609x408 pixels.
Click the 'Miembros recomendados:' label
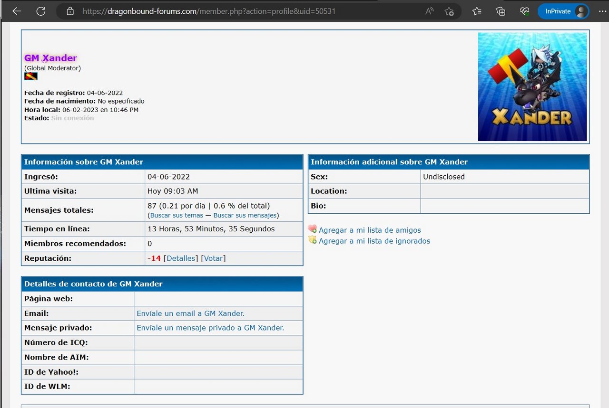75,244
